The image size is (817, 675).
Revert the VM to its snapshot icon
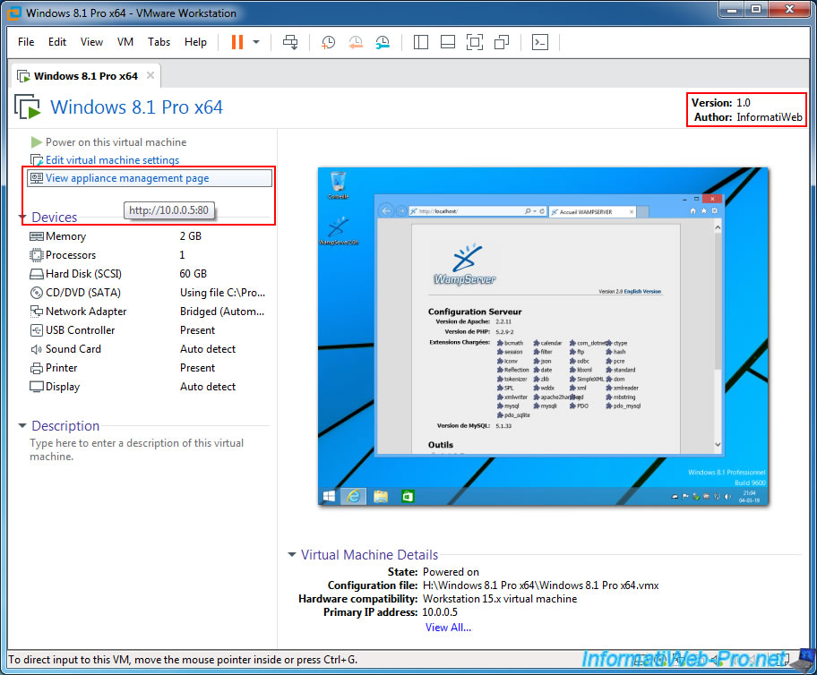pos(356,42)
